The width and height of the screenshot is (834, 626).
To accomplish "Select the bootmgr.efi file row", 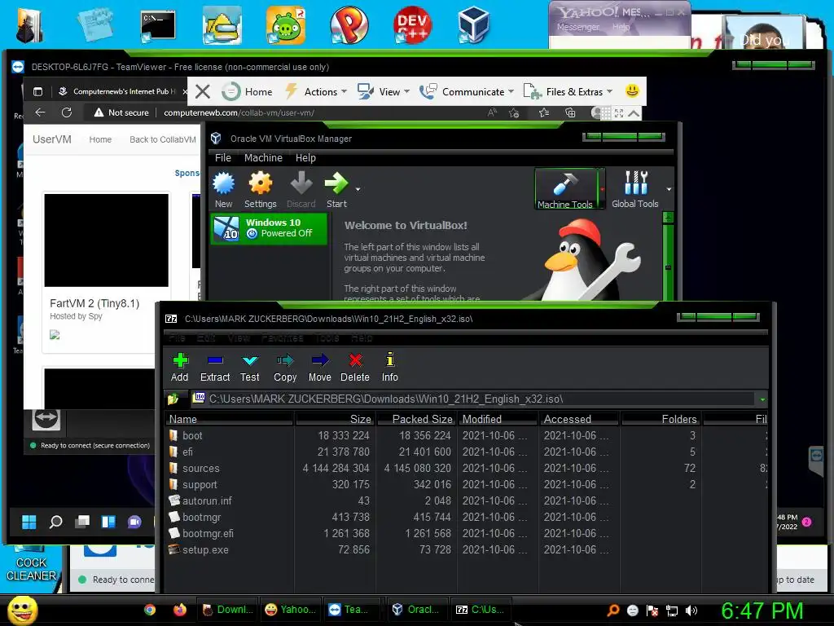I will click(465, 533).
